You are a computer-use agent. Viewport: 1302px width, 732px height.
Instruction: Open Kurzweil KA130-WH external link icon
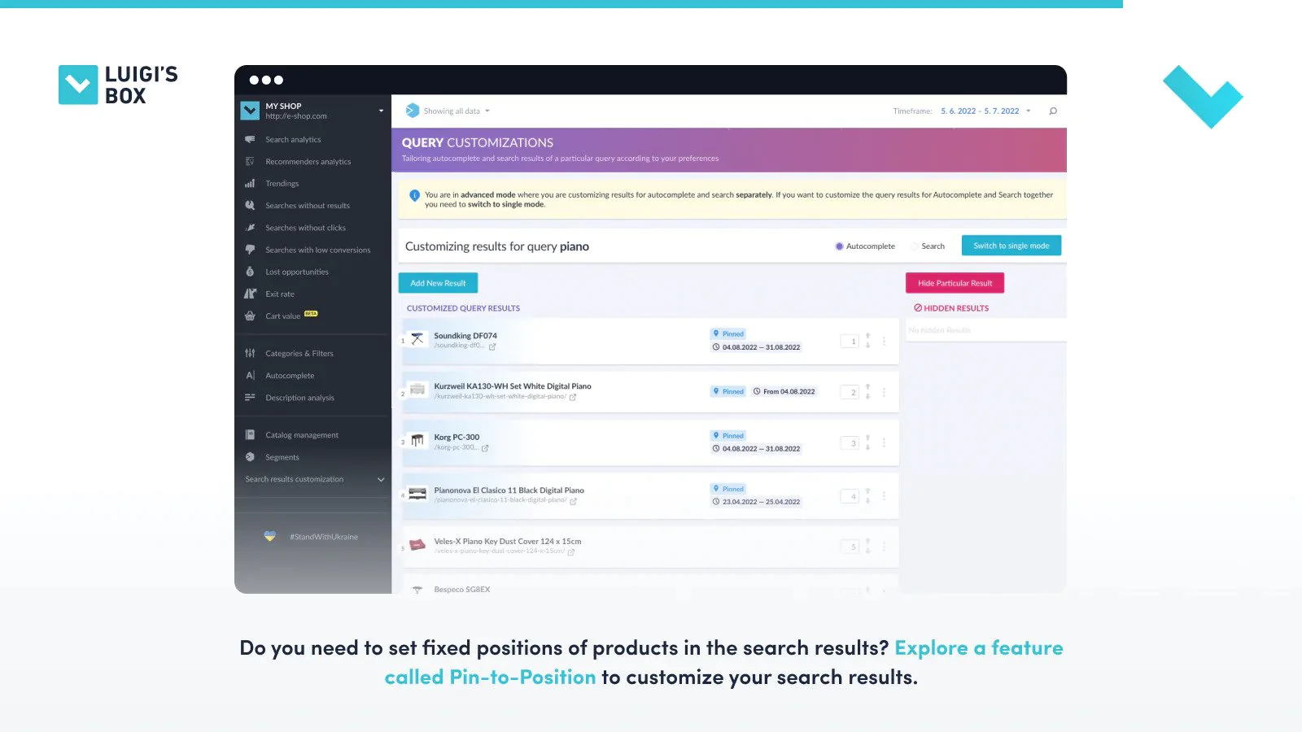click(x=573, y=397)
